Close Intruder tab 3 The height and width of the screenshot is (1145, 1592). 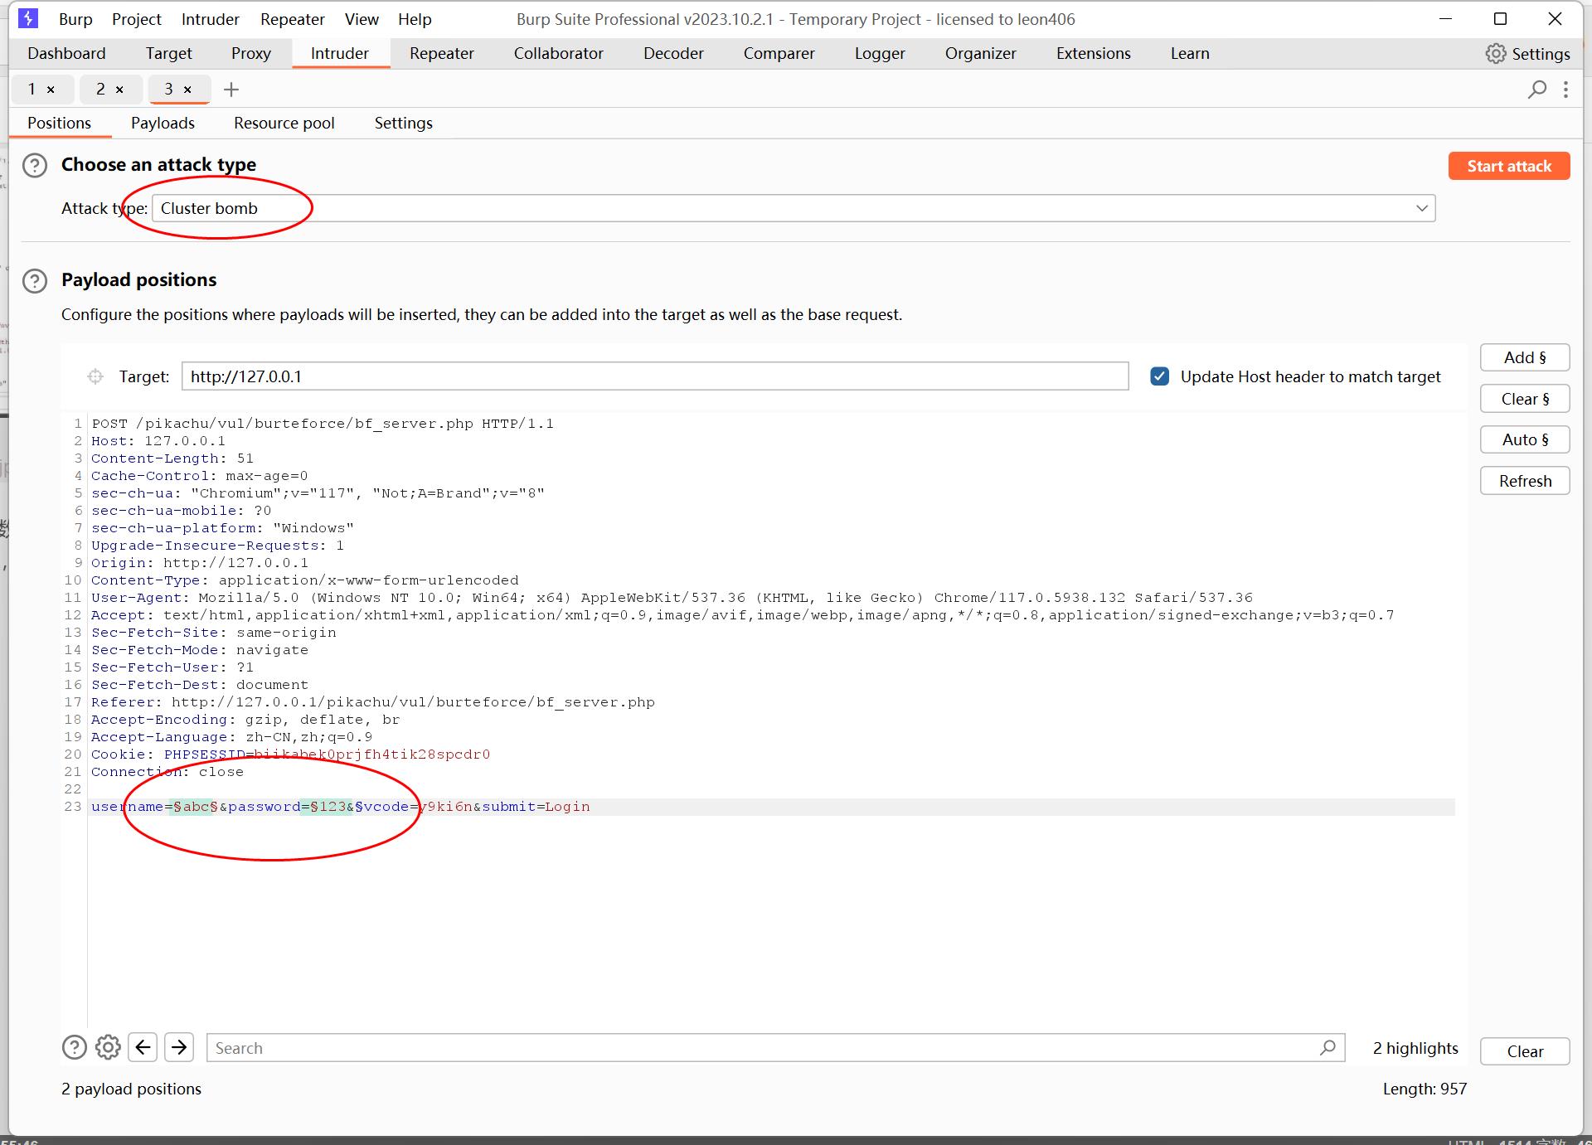[x=187, y=90]
